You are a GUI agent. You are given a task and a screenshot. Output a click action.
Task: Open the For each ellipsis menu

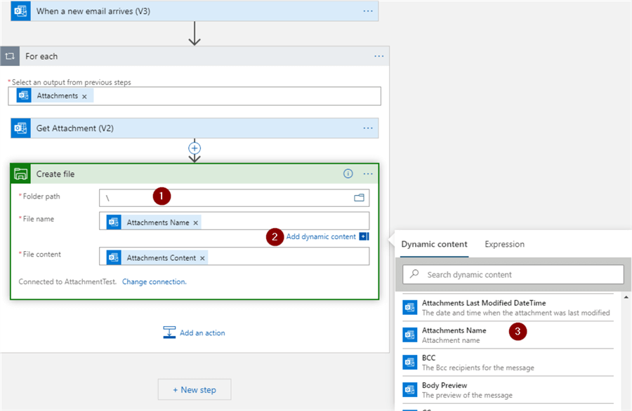379,56
